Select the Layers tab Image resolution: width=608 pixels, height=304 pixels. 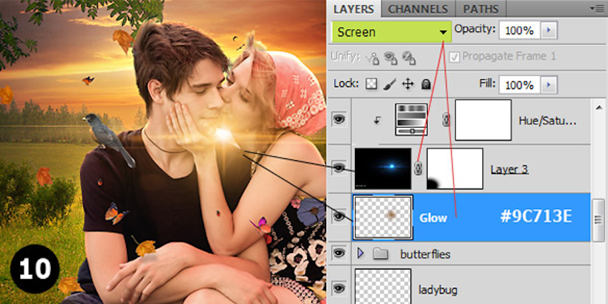[354, 9]
